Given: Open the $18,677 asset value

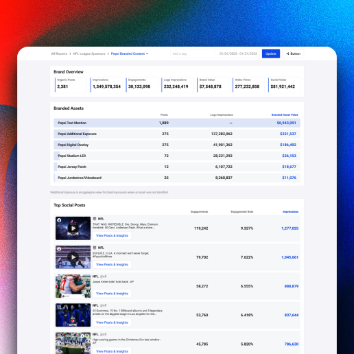Looking at the screenshot, I should pyautogui.click(x=289, y=167).
